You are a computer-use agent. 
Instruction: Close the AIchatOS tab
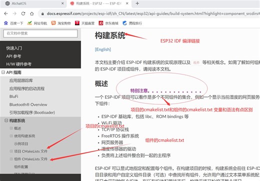click(62, 3)
